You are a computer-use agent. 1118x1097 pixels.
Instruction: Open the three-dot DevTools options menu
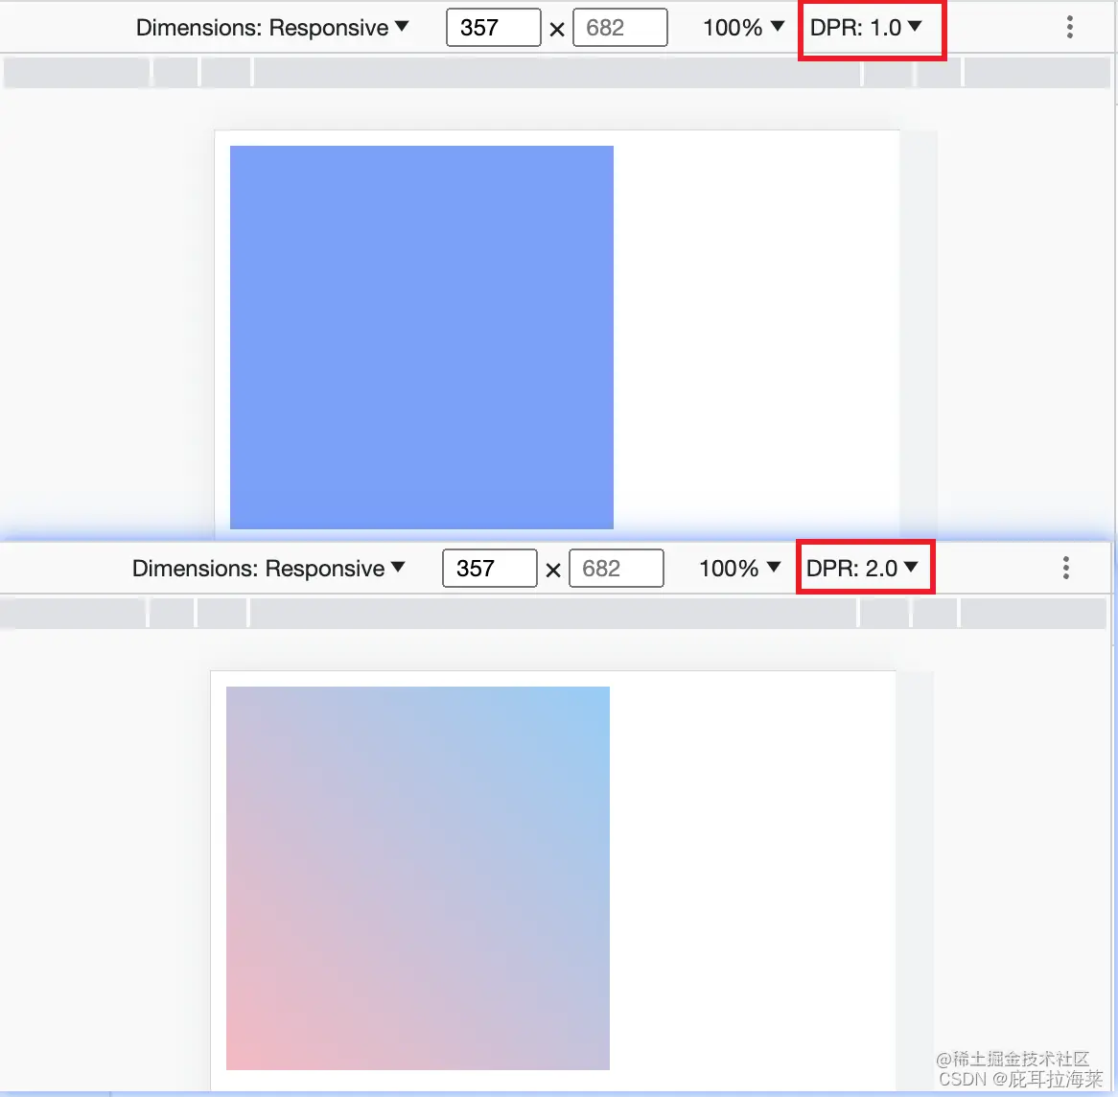[x=1069, y=27]
